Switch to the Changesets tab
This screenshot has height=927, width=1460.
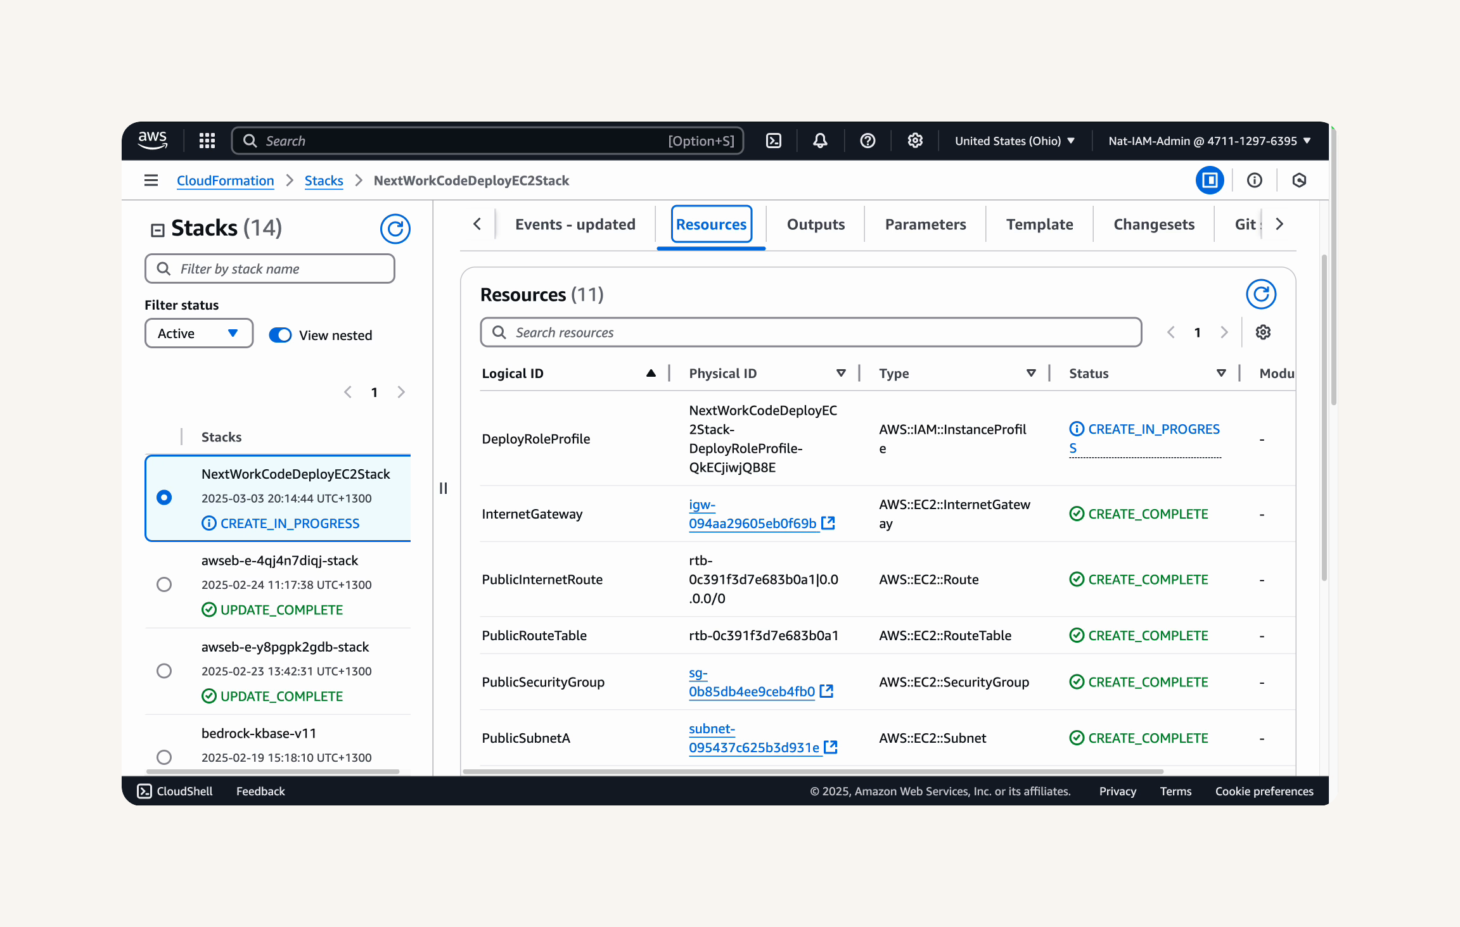[x=1154, y=224]
